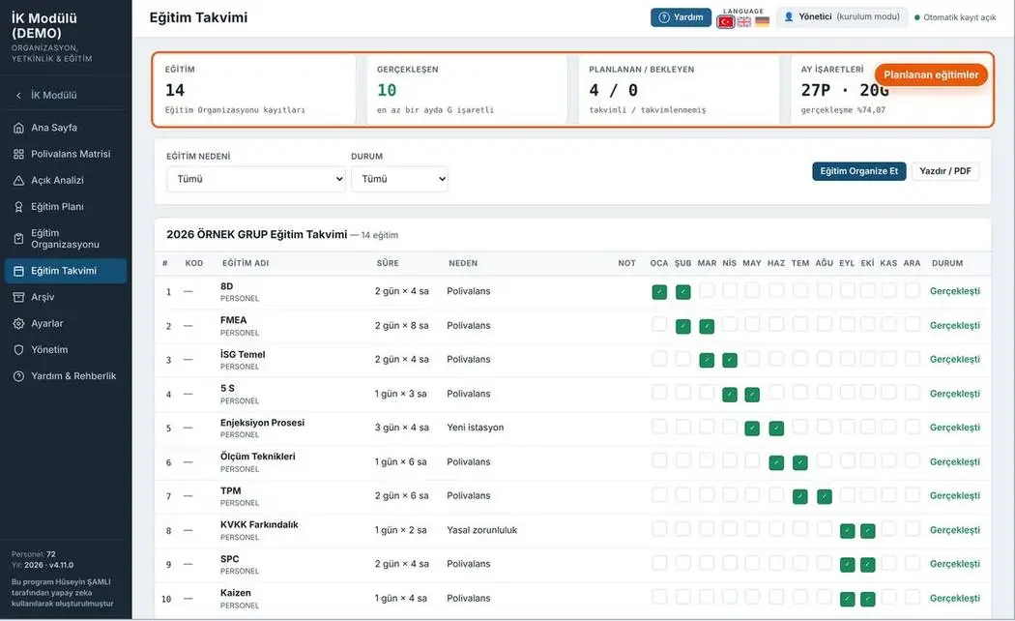Click the Eğitim Organizasyonu clipboard icon
Image resolution: width=1015 pixels, height=621 pixels.
pyautogui.click(x=18, y=239)
